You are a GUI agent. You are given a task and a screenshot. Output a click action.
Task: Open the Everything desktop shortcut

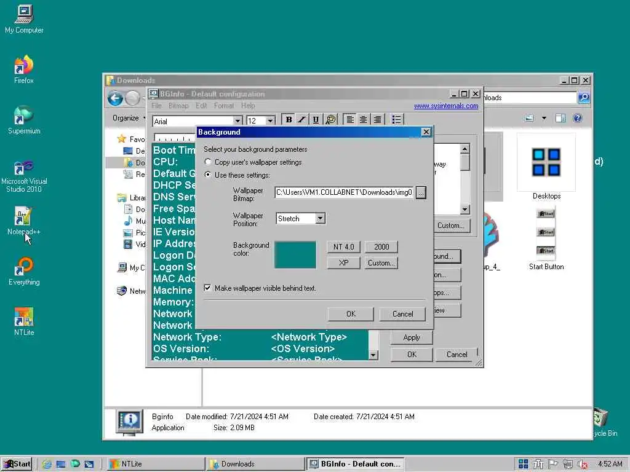coord(24,272)
